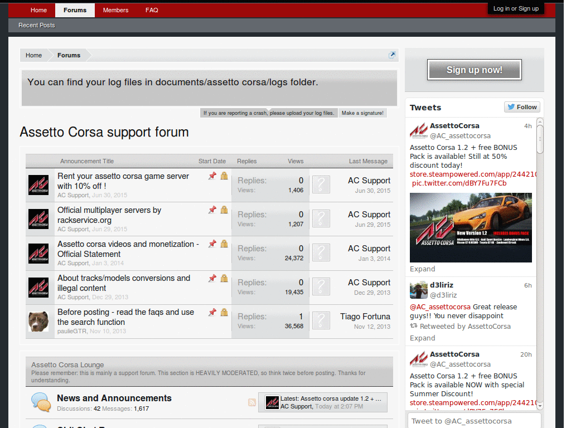571x428 pixels.
Task: Click paulieGTR's dog avatar thumbnail
Action: (38, 320)
